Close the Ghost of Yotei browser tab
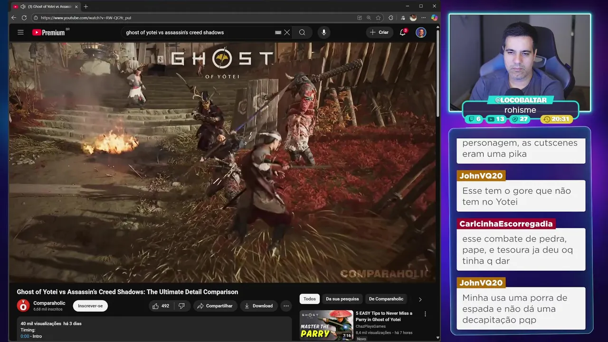This screenshot has height=342, width=608. click(76, 7)
